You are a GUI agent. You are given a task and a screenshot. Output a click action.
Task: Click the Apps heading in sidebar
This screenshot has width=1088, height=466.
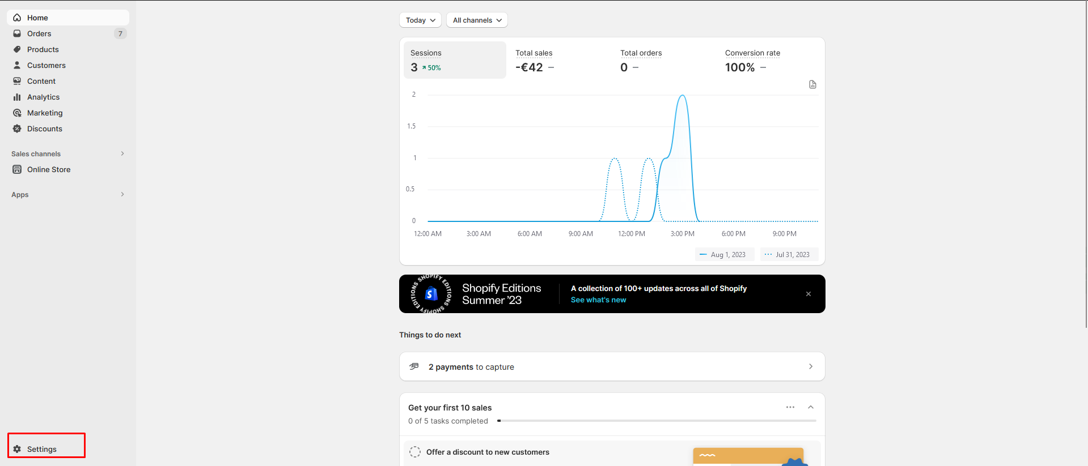point(20,195)
